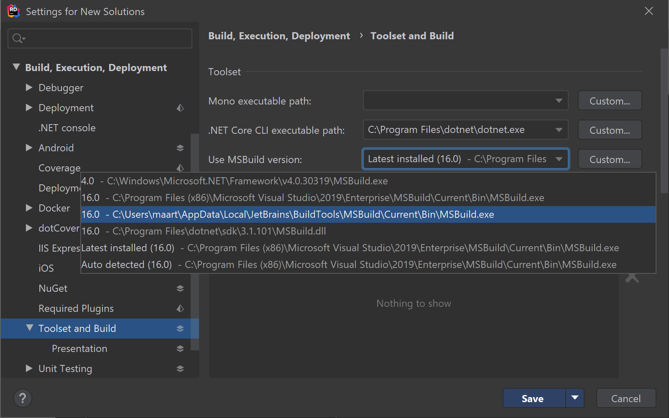
Task: Expand the Docker settings node
Action: 29,208
